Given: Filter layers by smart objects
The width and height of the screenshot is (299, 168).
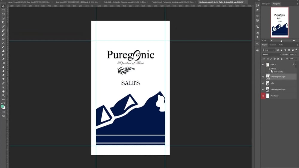Looking at the screenshot, I should (x=293, y=50).
